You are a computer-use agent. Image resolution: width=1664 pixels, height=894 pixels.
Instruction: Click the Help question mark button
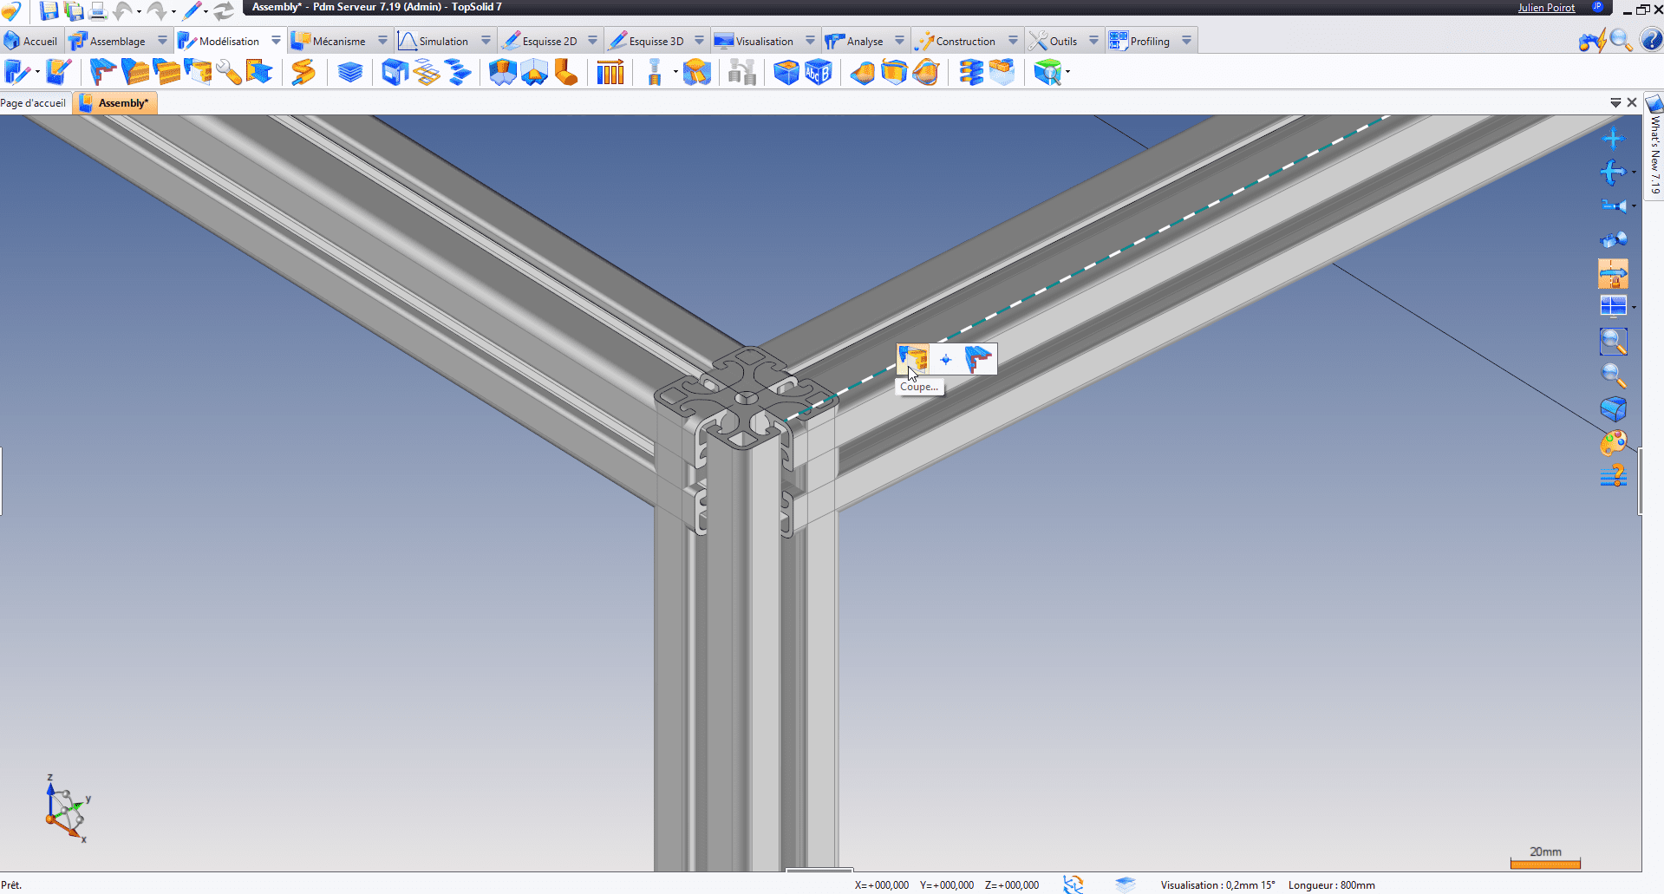1651,40
